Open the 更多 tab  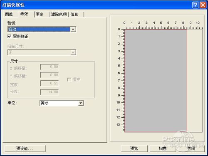[40, 14]
